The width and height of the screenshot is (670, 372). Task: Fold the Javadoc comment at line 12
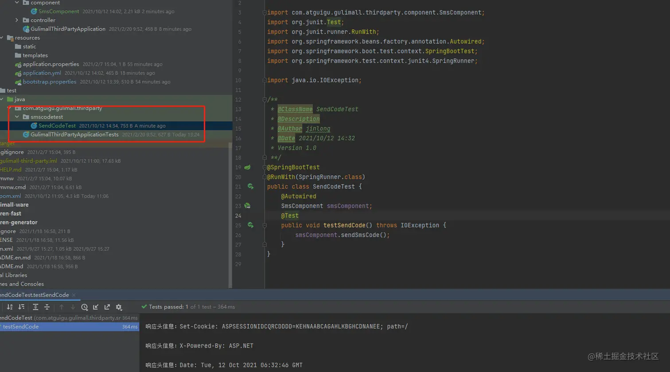pyautogui.click(x=265, y=100)
